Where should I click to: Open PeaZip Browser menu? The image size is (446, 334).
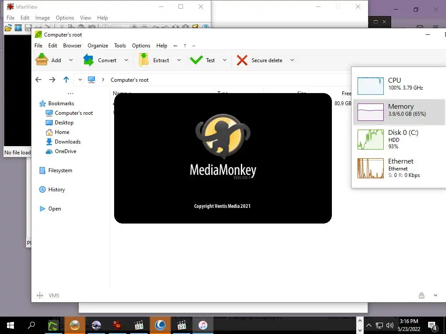pos(72,45)
